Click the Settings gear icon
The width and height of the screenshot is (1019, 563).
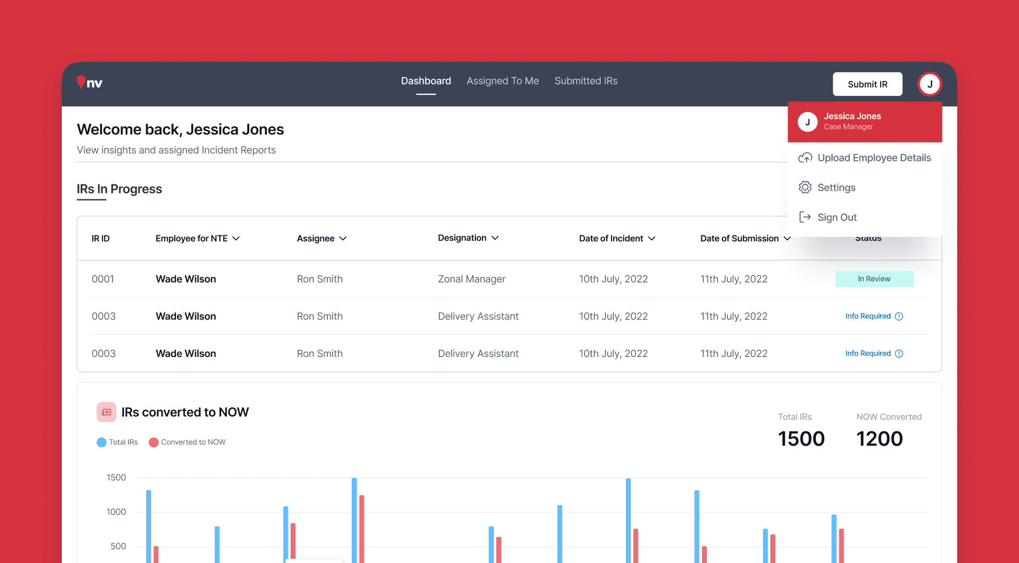tap(805, 187)
